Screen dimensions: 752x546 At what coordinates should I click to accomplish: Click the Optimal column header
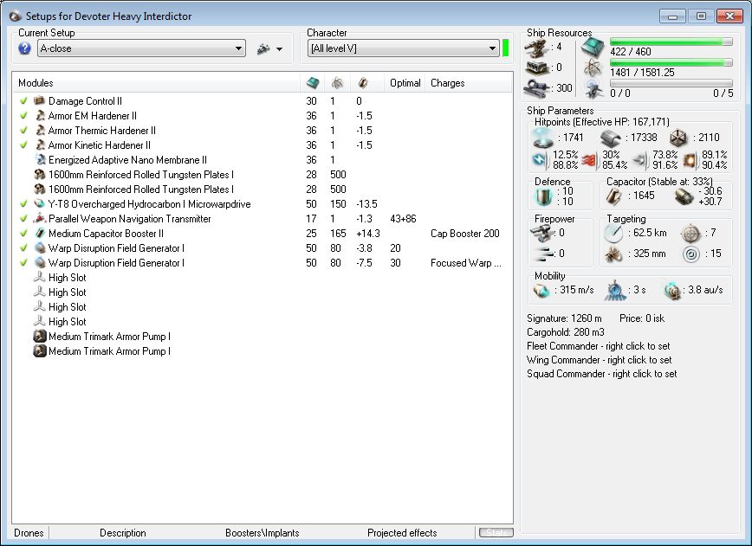405,83
